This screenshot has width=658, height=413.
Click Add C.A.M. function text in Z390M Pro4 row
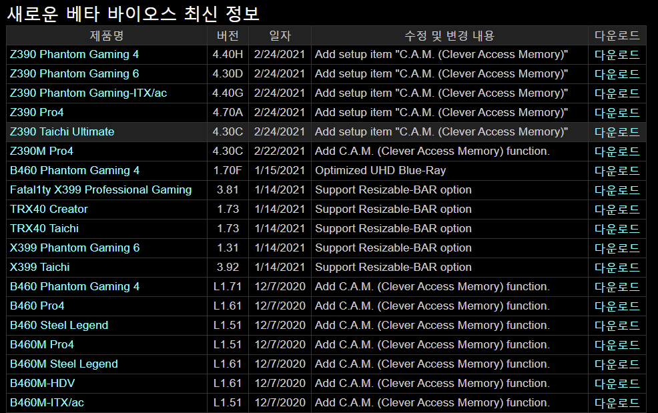(x=432, y=151)
